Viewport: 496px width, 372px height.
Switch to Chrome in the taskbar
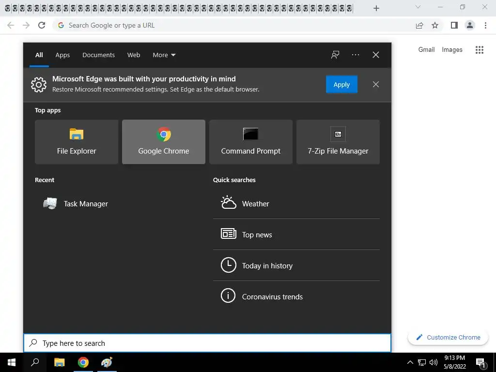tap(83, 362)
